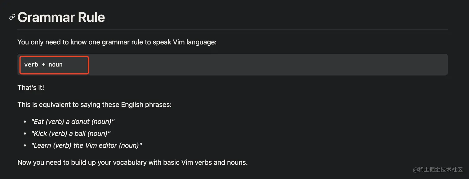This screenshot has width=469, height=179.
Task: Click the horizontal divider under the heading
Action: (x=233, y=30)
